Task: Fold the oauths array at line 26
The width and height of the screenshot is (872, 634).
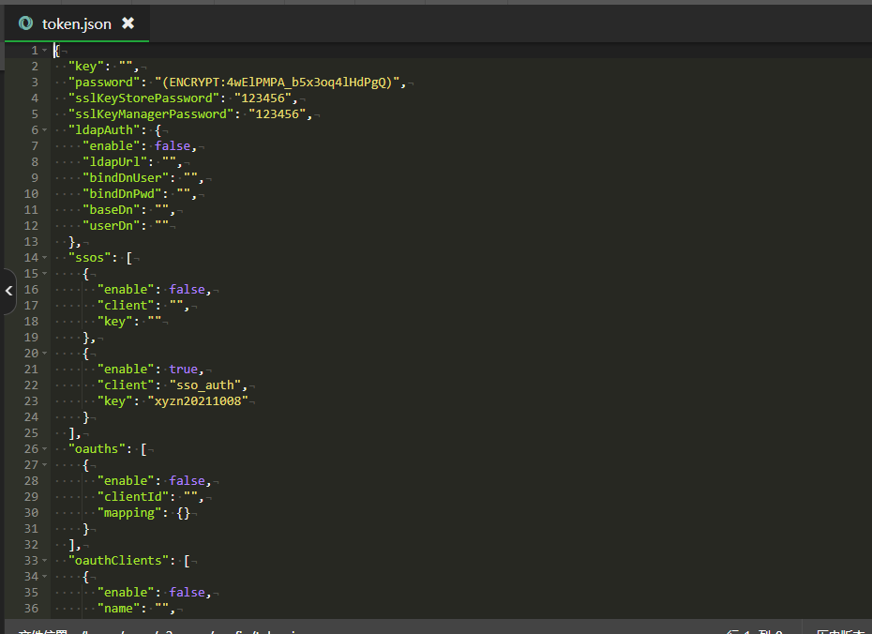Action: pyautogui.click(x=46, y=448)
